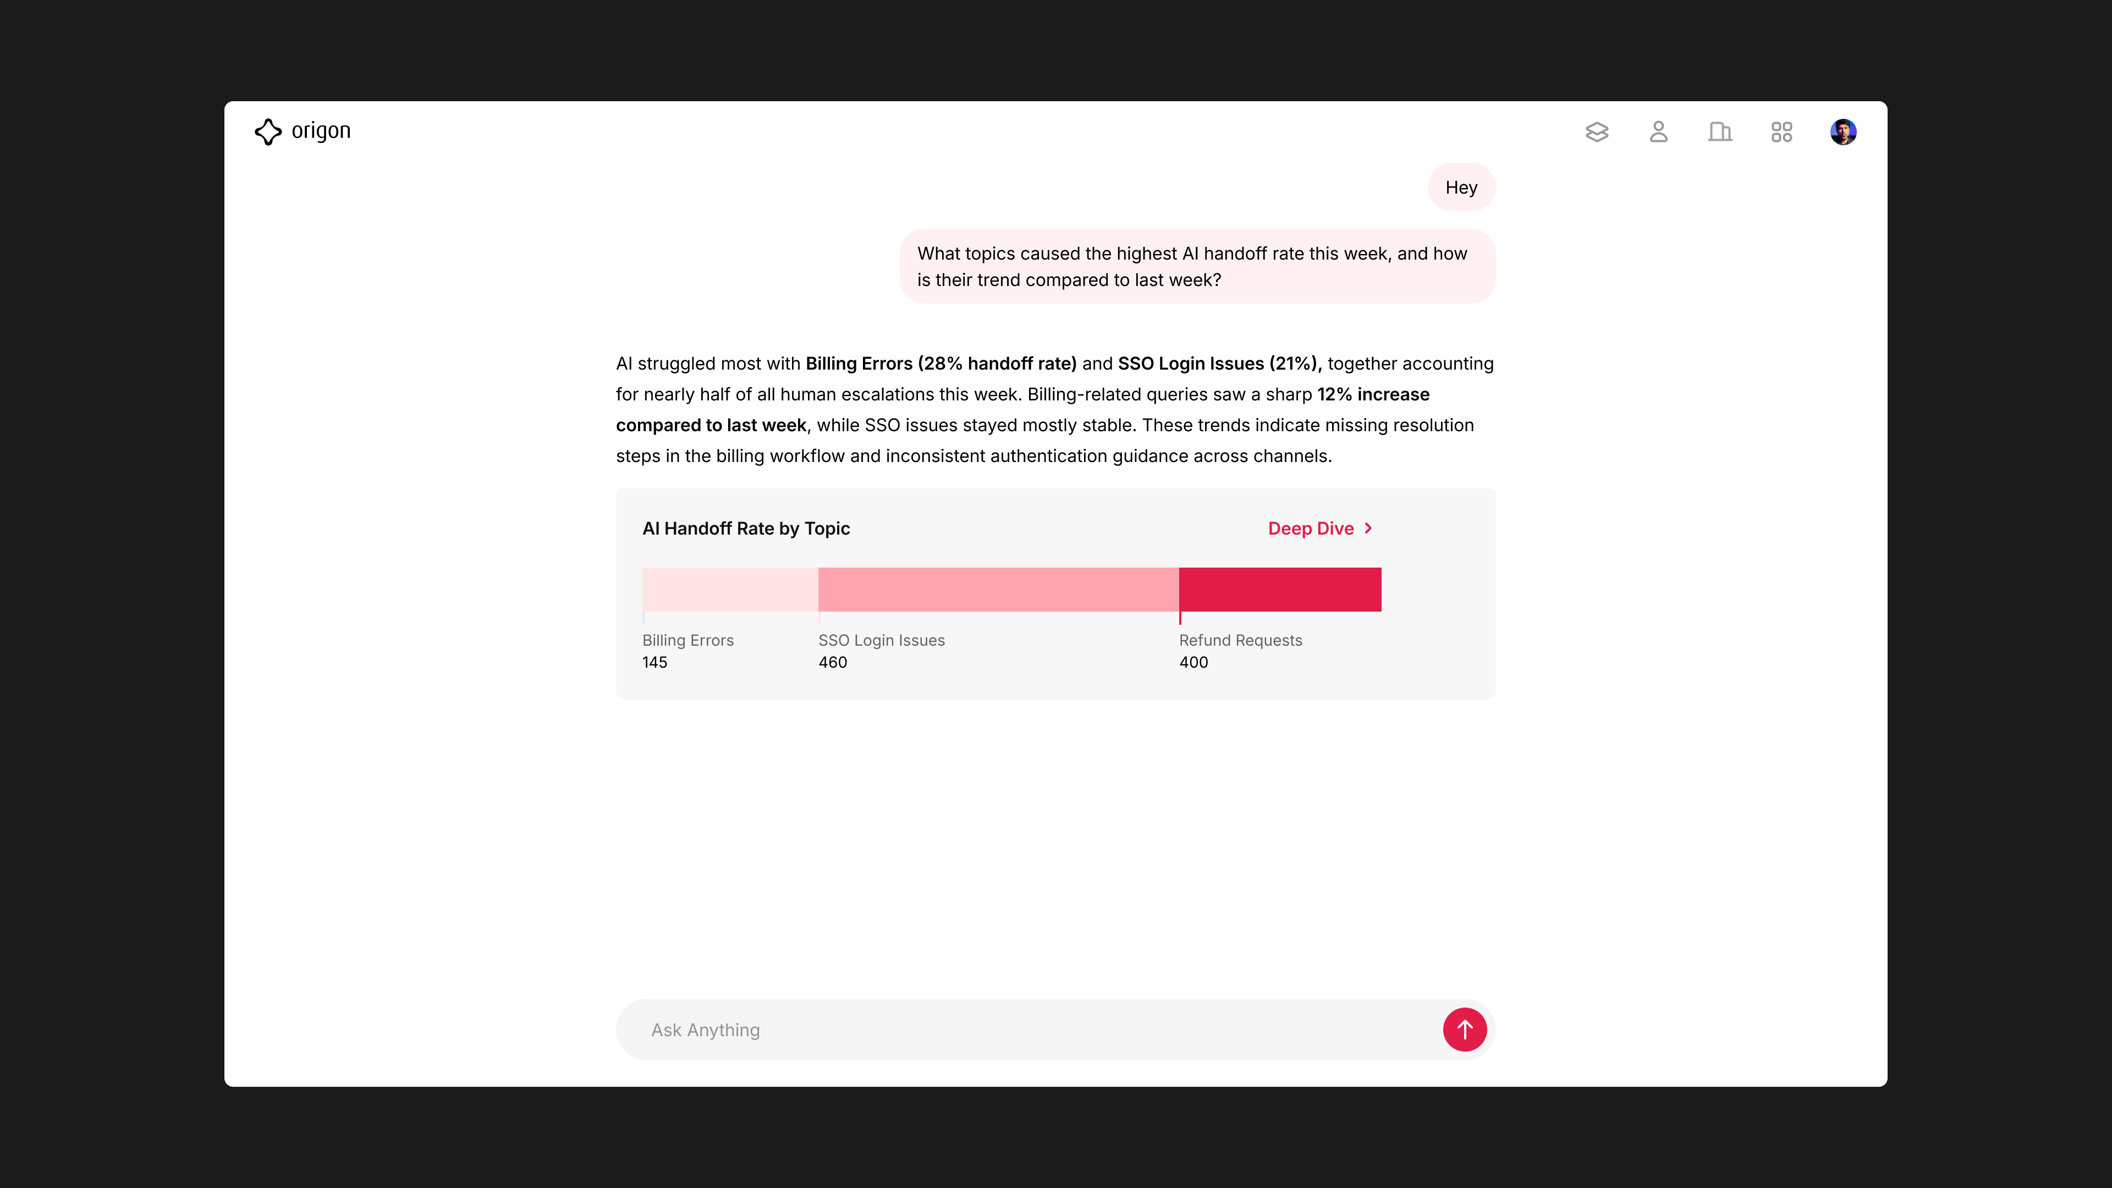Click the user avatar photo
The image size is (2112, 1188).
(1843, 132)
